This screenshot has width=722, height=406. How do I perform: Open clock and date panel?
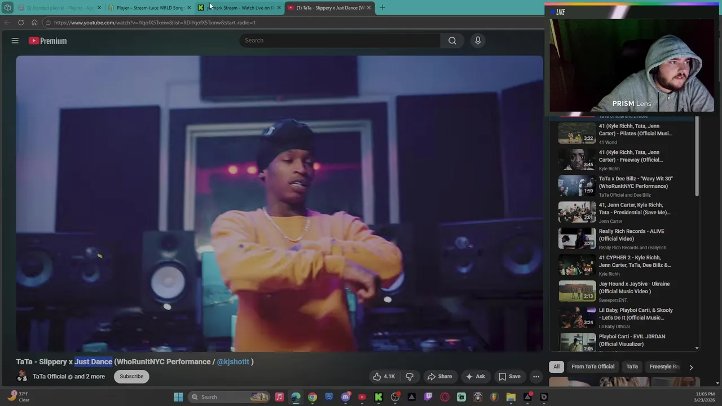pos(705,397)
